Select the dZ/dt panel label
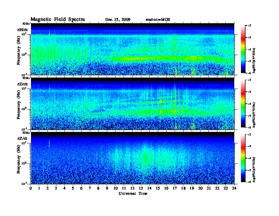 pyautogui.click(x=23, y=138)
